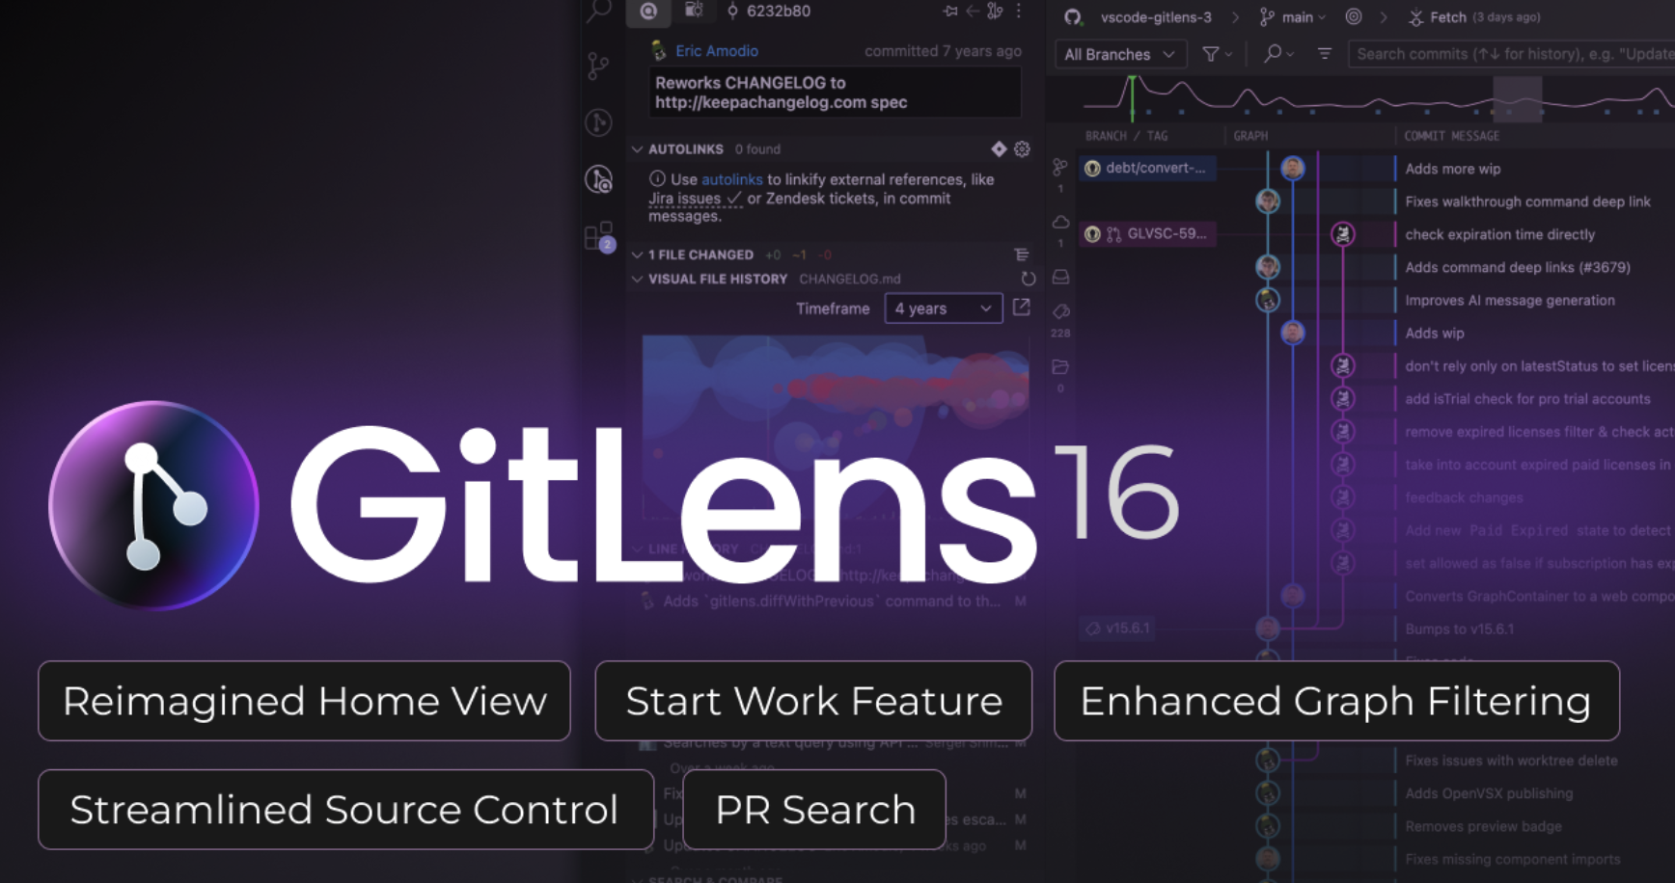Click the stashes inbox icon in graph sidebar
Screen dimensions: 1675x883
1060,278
